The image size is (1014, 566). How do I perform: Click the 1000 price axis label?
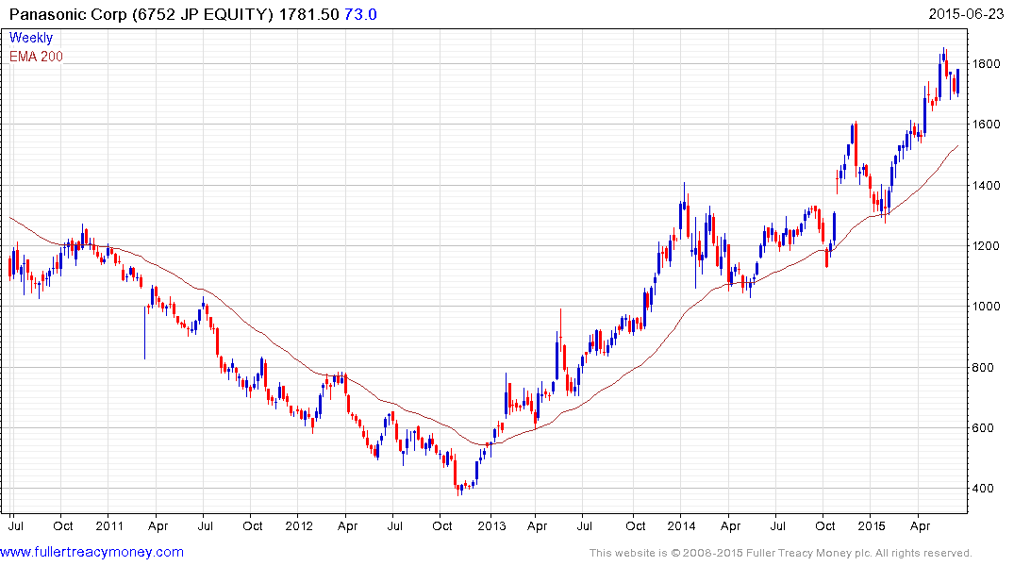click(989, 307)
